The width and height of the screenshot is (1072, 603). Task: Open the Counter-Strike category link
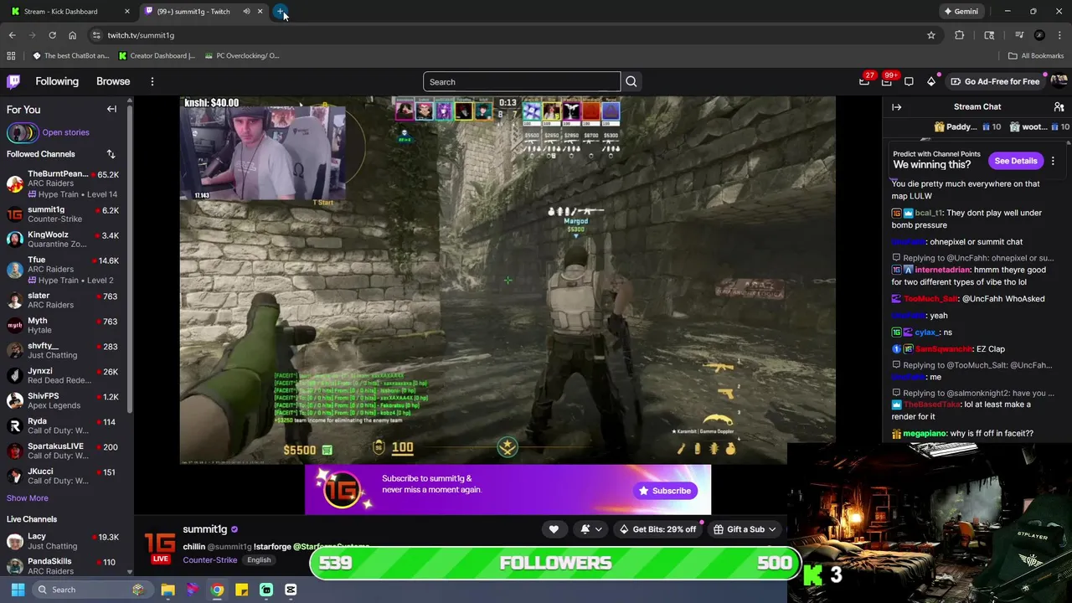209,560
